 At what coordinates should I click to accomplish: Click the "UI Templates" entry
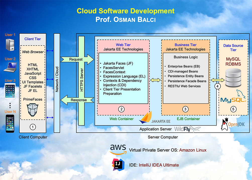point(33,82)
